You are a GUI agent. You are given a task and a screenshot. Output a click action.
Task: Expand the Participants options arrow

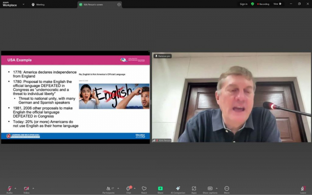pyautogui.click(x=117, y=188)
